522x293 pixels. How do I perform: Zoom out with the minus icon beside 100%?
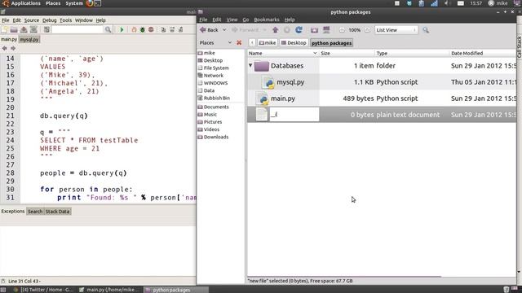coord(342,30)
